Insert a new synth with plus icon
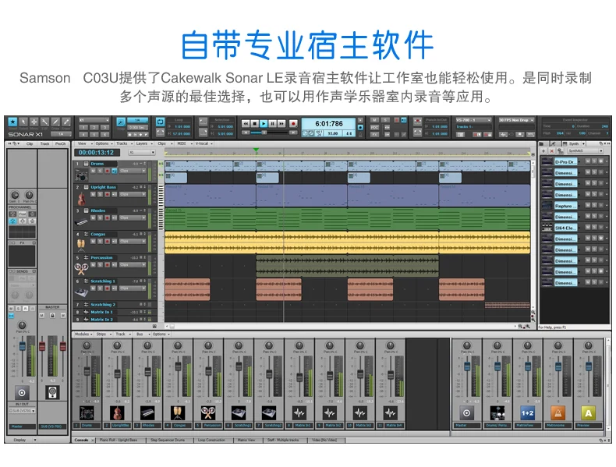The height and width of the screenshot is (467, 616). (543, 150)
